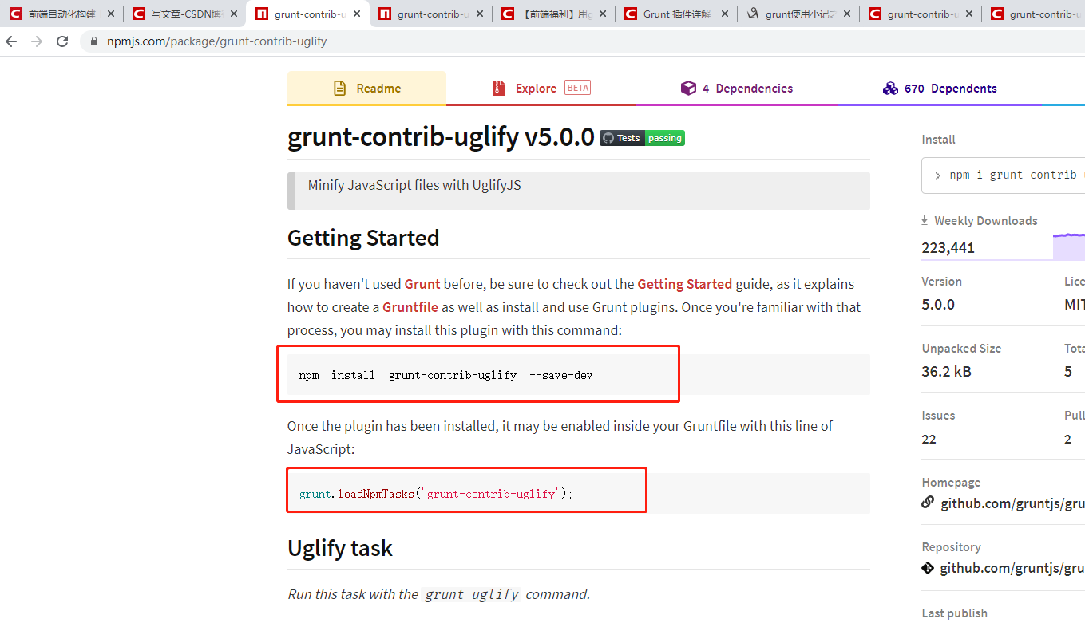Go back to the previous page
Screen dimensions: 1085x623
[x=11, y=41]
